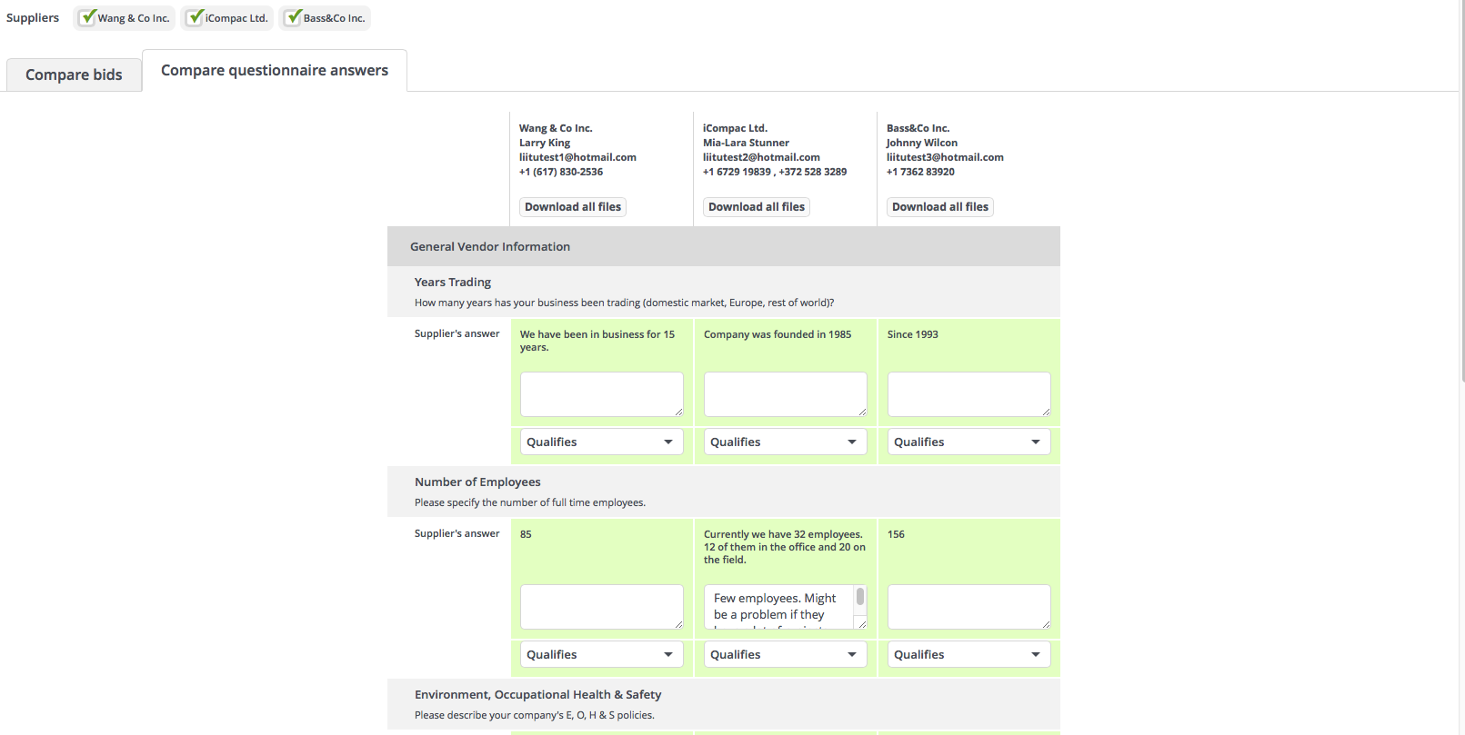Click Bass&Co's Years Trading comment box
This screenshot has width=1465, height=735.
[968, 393]
